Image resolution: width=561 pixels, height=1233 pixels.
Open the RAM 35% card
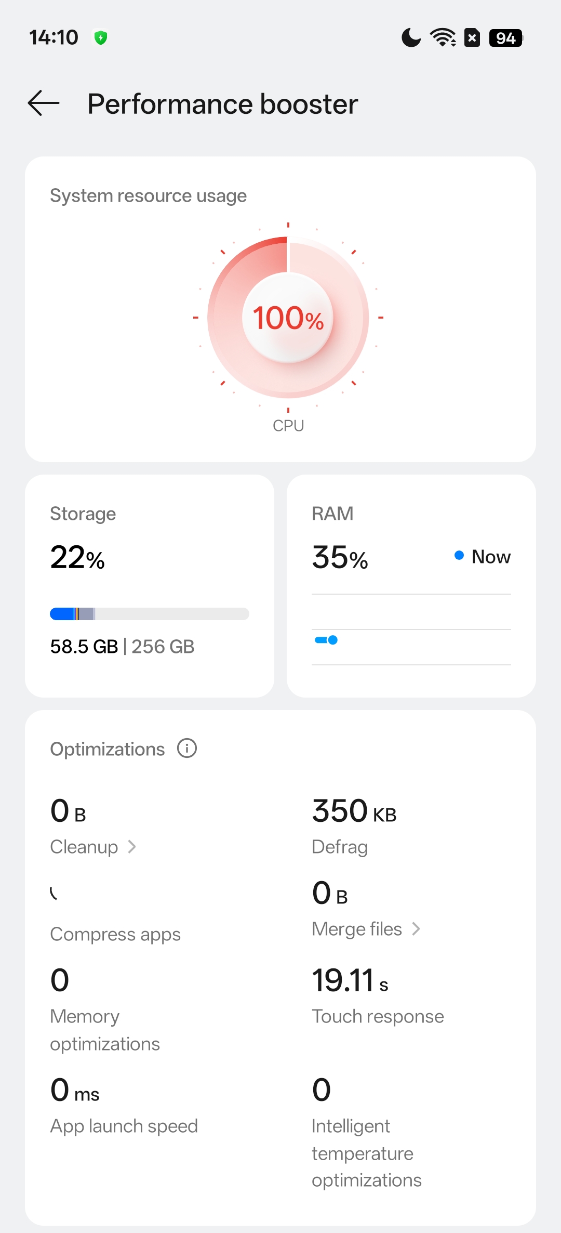tap(411, 585)
